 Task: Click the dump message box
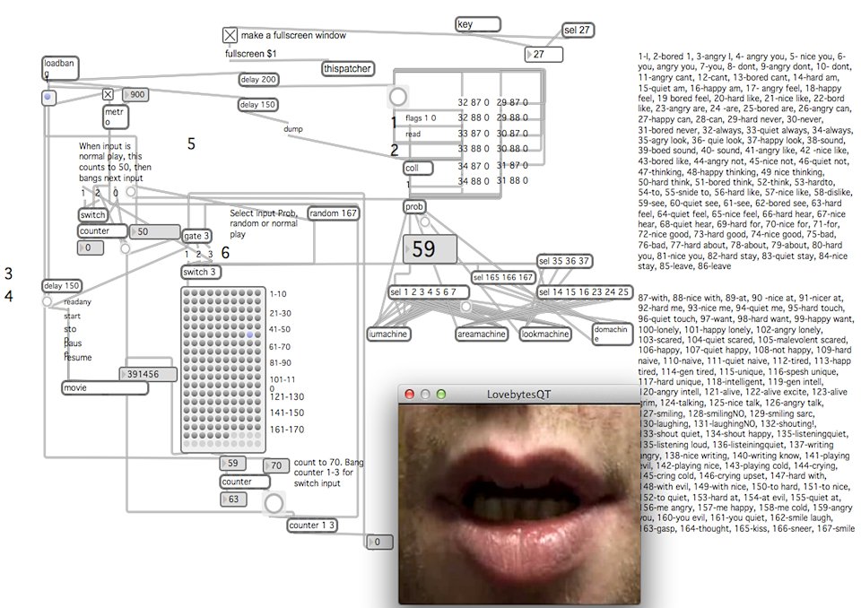tap(293, 128)
